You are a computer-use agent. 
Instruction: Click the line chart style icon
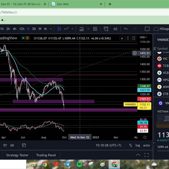(x=66, y=29)
